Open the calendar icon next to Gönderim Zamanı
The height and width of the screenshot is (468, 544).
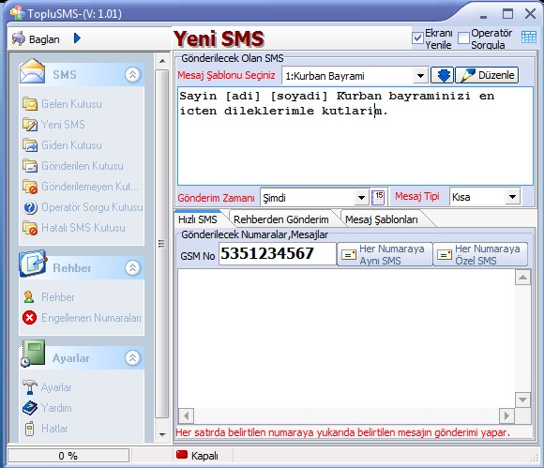point(377,197)
